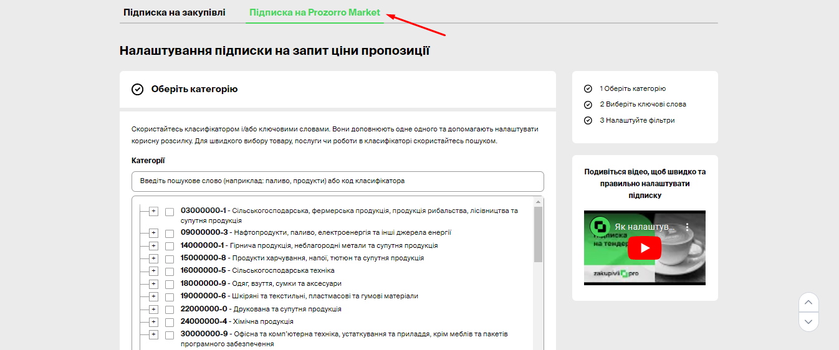Viewport: 839px width, 350px height.
Task: Open the YouTube video options menu
Action: 688,227
